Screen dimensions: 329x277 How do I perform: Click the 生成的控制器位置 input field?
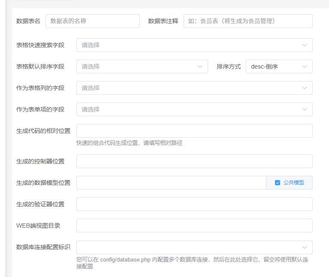coord(194,161)
